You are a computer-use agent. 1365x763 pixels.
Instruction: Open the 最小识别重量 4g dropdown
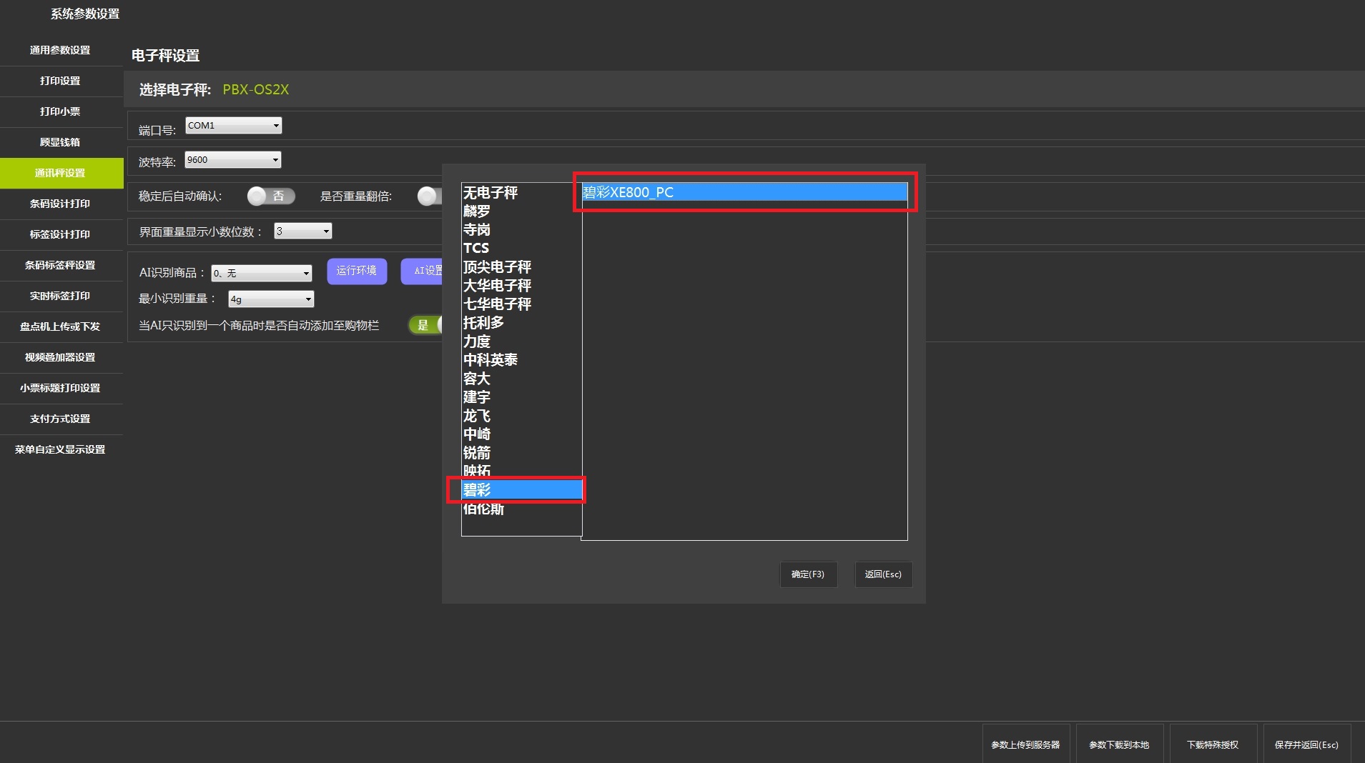(x=271, y=299)
